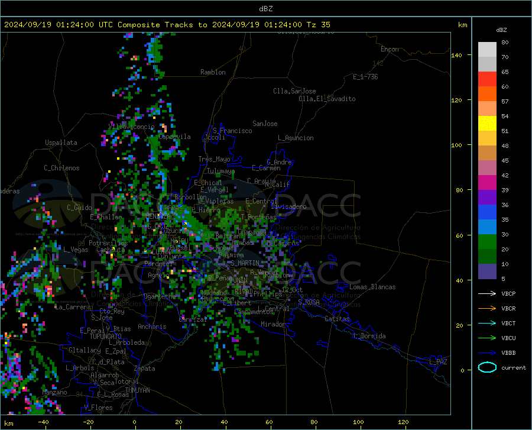The width and height of the screenshot is (532, 430).
Task: Click the 'Tres_Mayo' map label
Action: click(214, 159)
